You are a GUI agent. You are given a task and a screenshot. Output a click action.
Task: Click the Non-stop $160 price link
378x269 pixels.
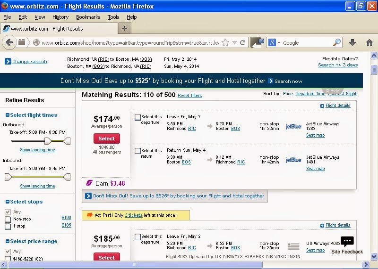pyautogui.click(x=66, y=218)
